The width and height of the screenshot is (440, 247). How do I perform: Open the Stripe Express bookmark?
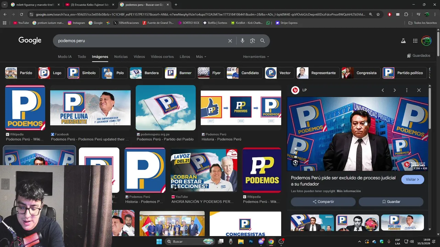pos(286,23)
